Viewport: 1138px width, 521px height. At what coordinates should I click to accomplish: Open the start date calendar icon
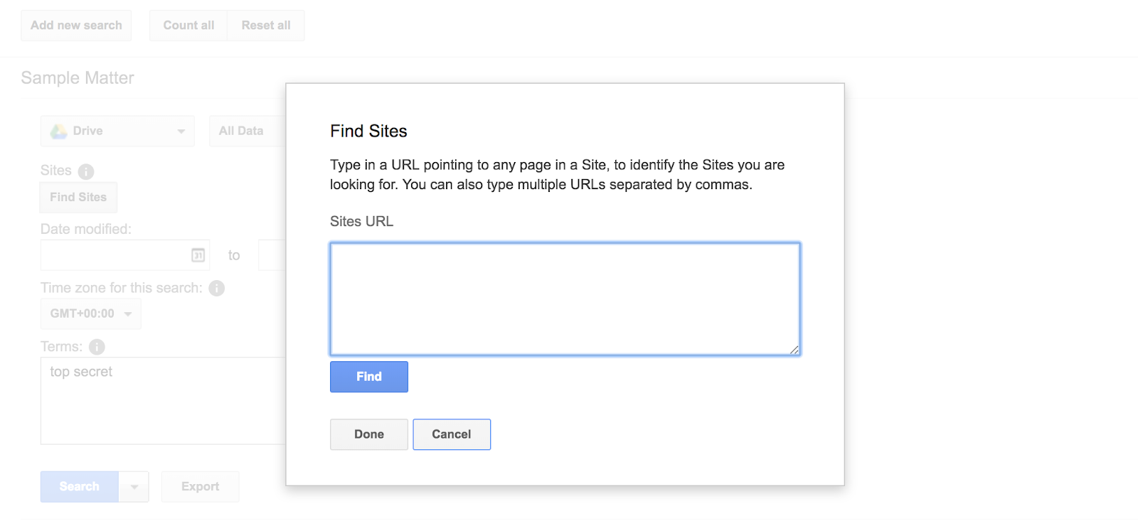(198, 254)
